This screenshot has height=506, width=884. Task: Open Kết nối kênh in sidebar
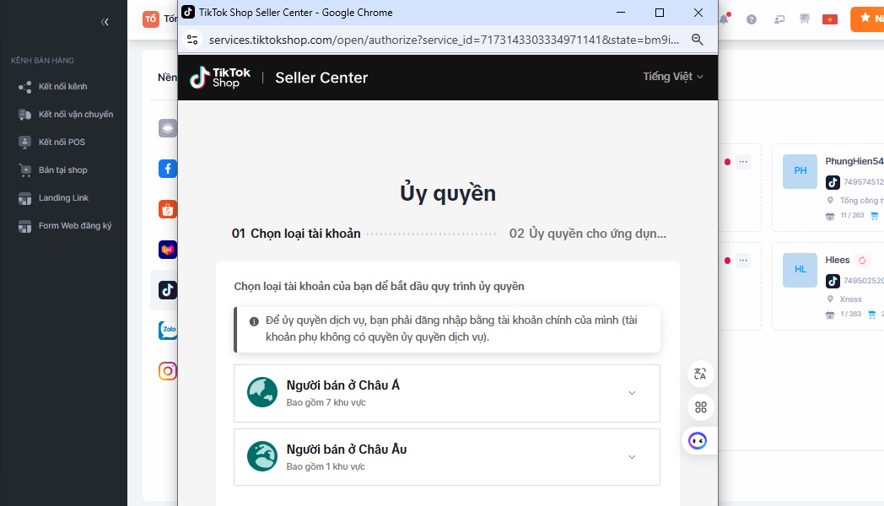click(62, 87)
